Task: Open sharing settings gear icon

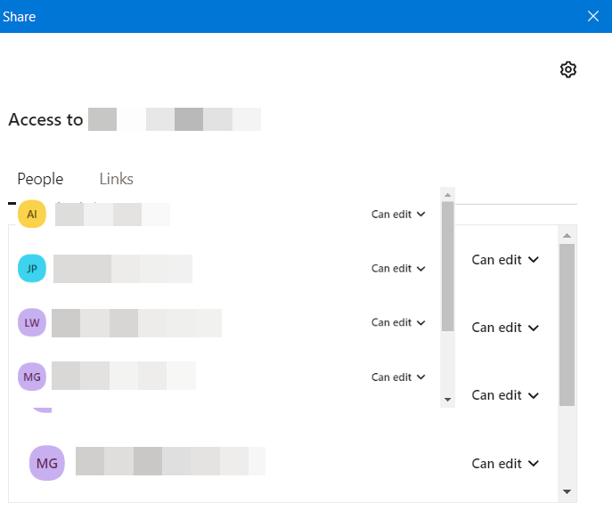Action: [x=568, y=69]
